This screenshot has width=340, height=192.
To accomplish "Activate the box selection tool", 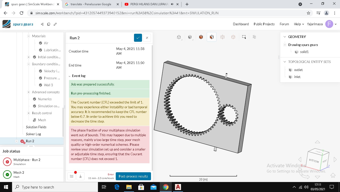I will pos(244,37).
